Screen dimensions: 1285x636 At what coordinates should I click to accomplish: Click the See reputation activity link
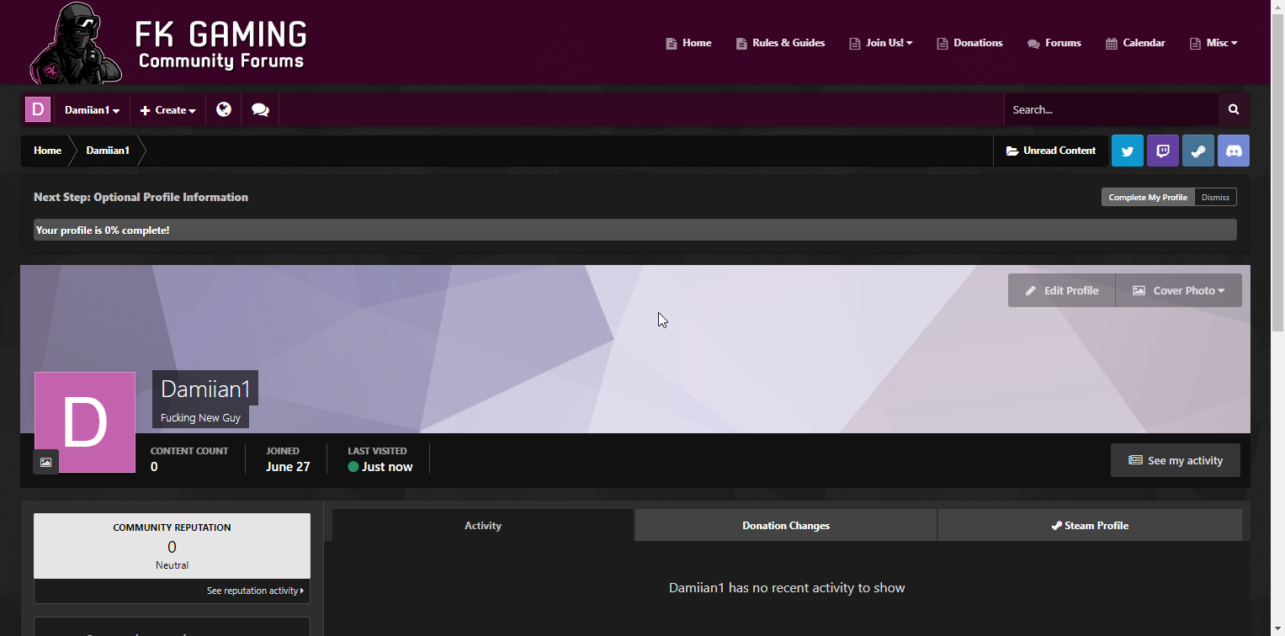click(255, 591)
